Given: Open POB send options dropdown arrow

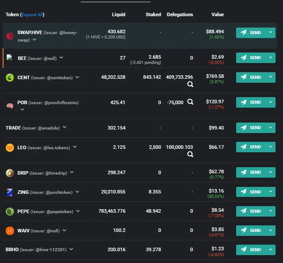Looking at the screenshot, I should tap(270, 102).
